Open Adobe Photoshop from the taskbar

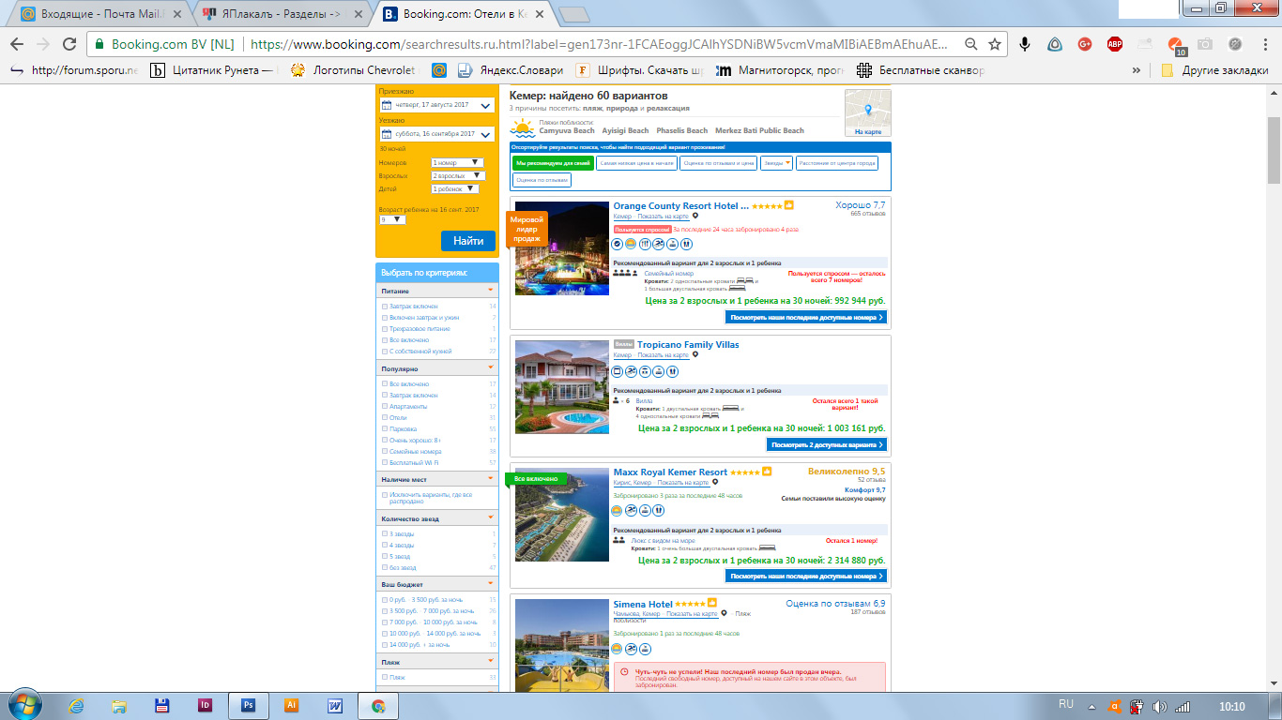click(x=248, y=706)
